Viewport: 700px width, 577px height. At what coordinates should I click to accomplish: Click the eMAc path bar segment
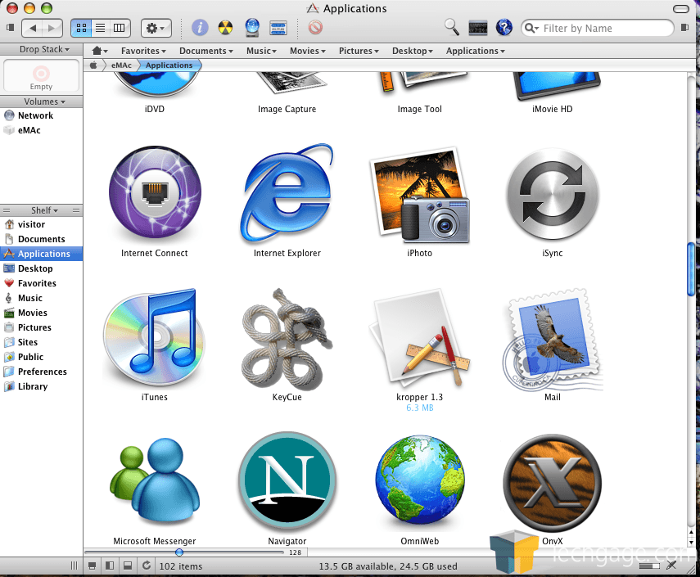121,65
